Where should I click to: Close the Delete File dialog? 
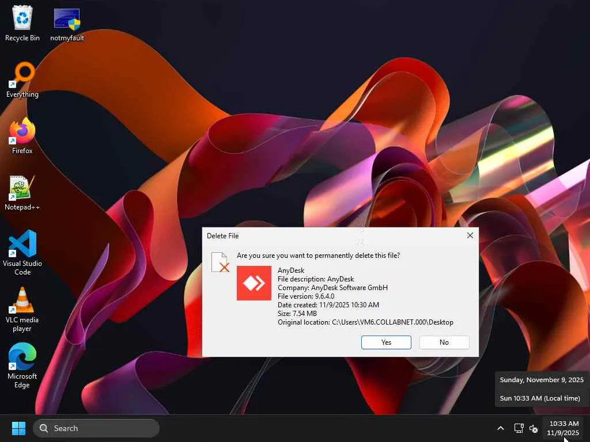(470, 235)
